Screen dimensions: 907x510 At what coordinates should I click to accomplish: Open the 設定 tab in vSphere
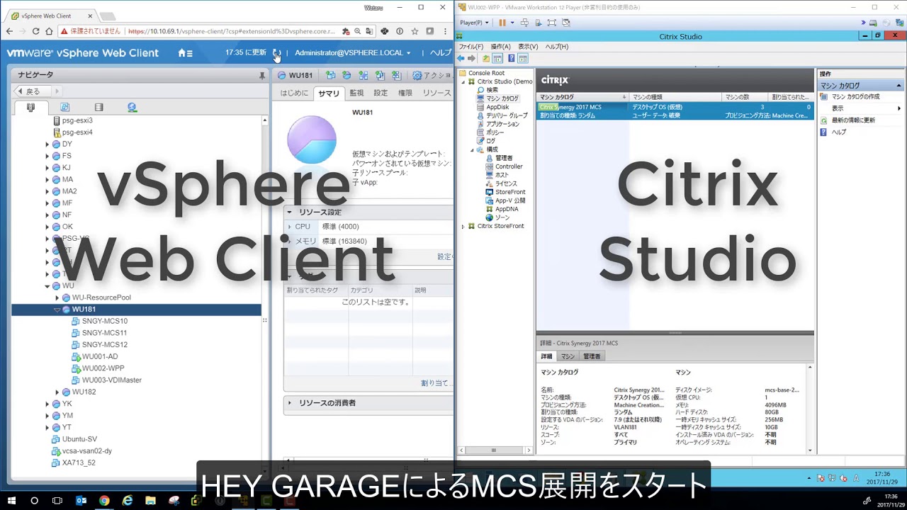[x=381, y=93]
